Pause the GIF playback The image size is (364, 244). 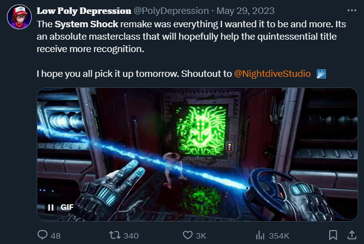tap(51, 207)
